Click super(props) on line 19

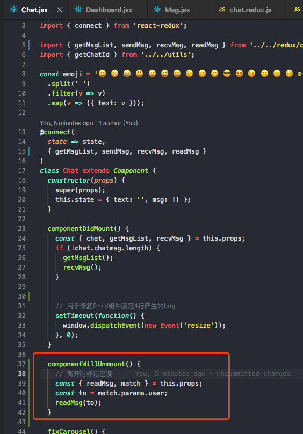pos(81,190)
